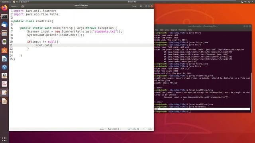Open the Amazon dock icon
Viewport: 255px width, 143px height.
4,75
